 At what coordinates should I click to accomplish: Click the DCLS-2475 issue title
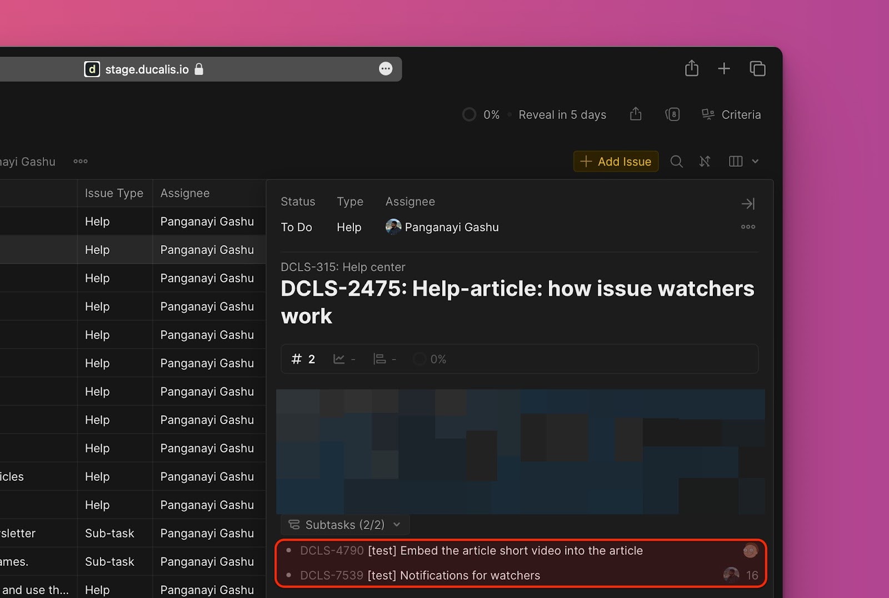(517, 302)
